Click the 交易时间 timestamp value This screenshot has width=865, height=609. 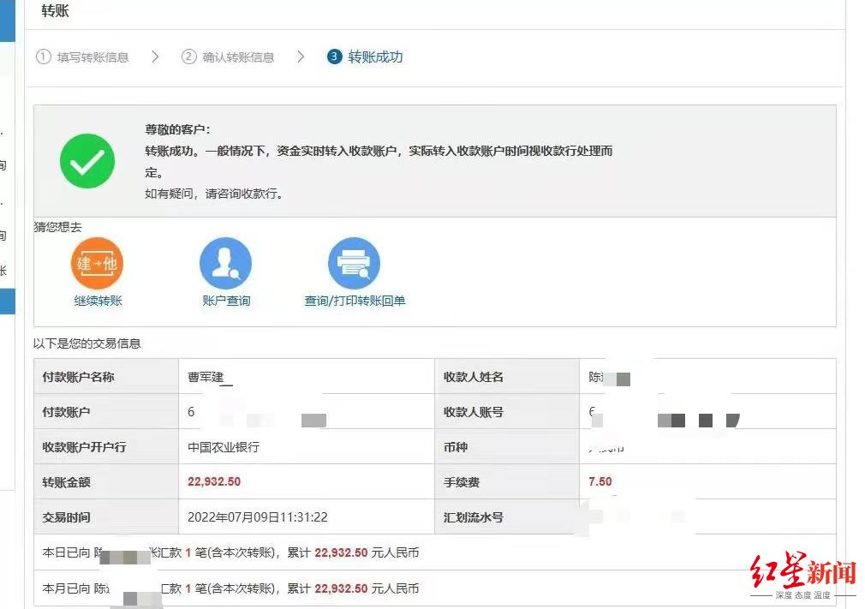258,516
